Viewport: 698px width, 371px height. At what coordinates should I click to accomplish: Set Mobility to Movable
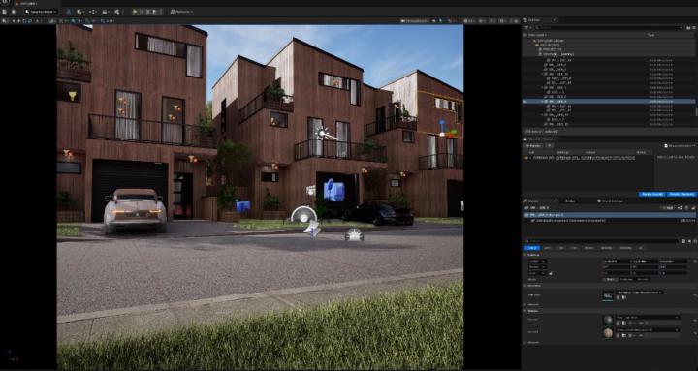point(644,279)
